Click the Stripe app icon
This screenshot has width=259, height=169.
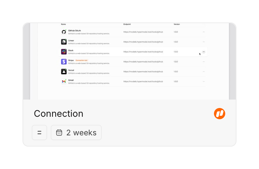[x=64, y=62]
